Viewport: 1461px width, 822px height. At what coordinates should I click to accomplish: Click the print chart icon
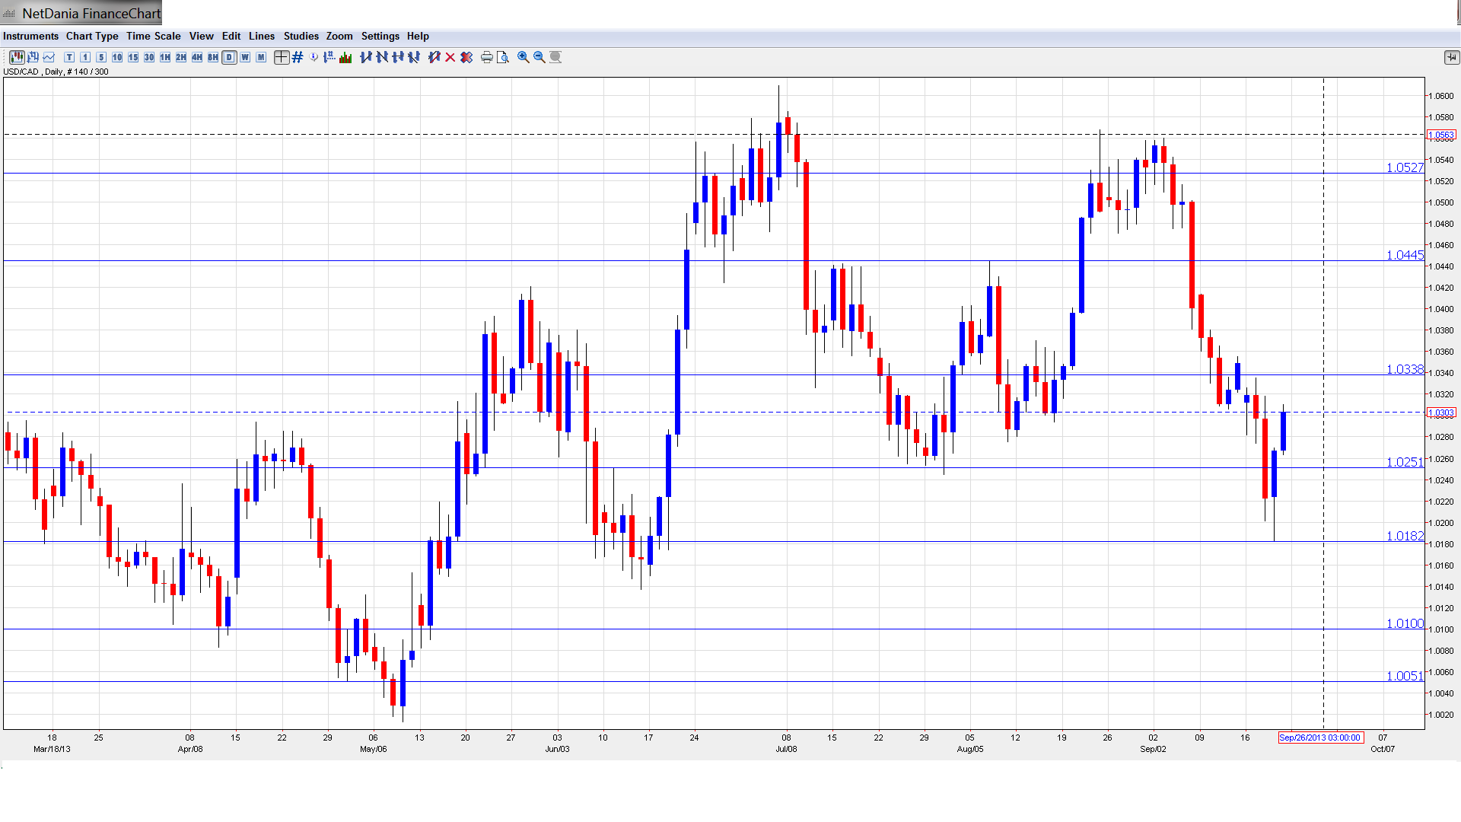486,57
